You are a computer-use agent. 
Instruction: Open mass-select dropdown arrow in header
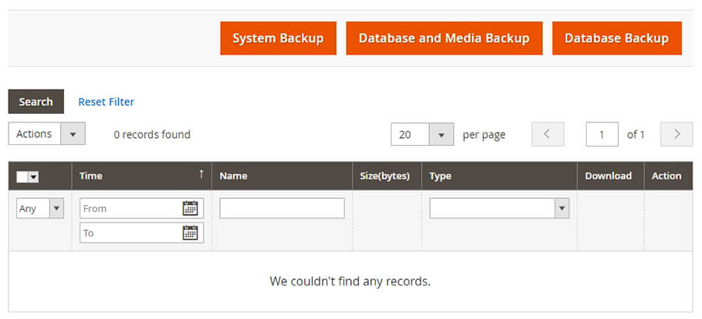pyautogui.click(x=33, y=177)
